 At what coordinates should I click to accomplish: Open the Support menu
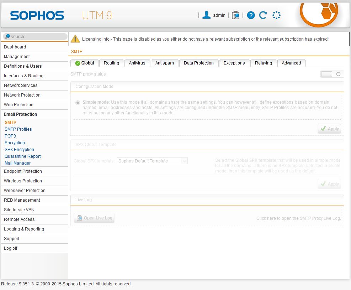(34, 239)
